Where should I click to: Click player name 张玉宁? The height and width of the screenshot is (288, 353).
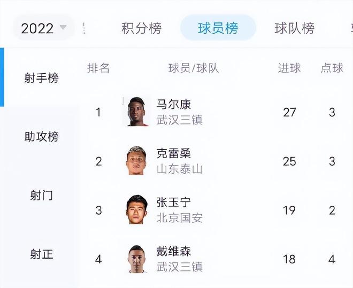tap(173, 203)
